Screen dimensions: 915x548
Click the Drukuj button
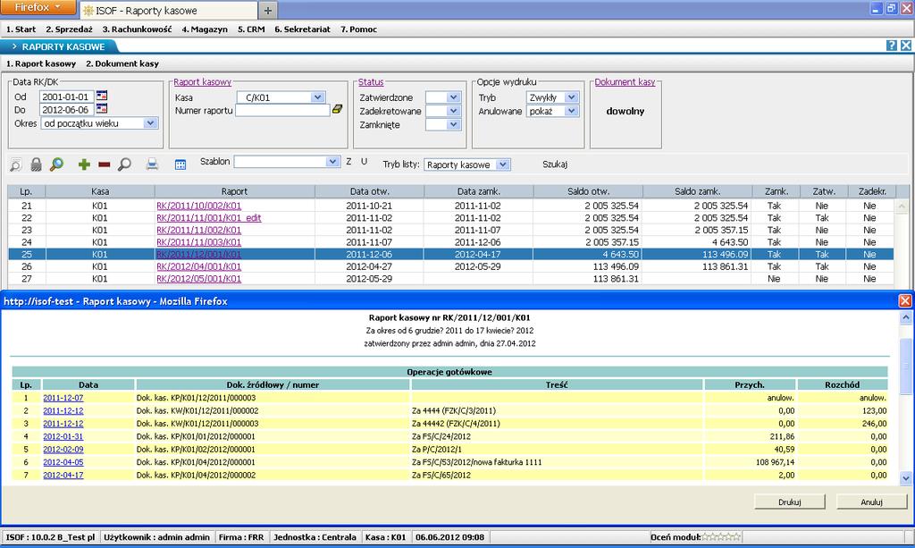click(790, 502)
